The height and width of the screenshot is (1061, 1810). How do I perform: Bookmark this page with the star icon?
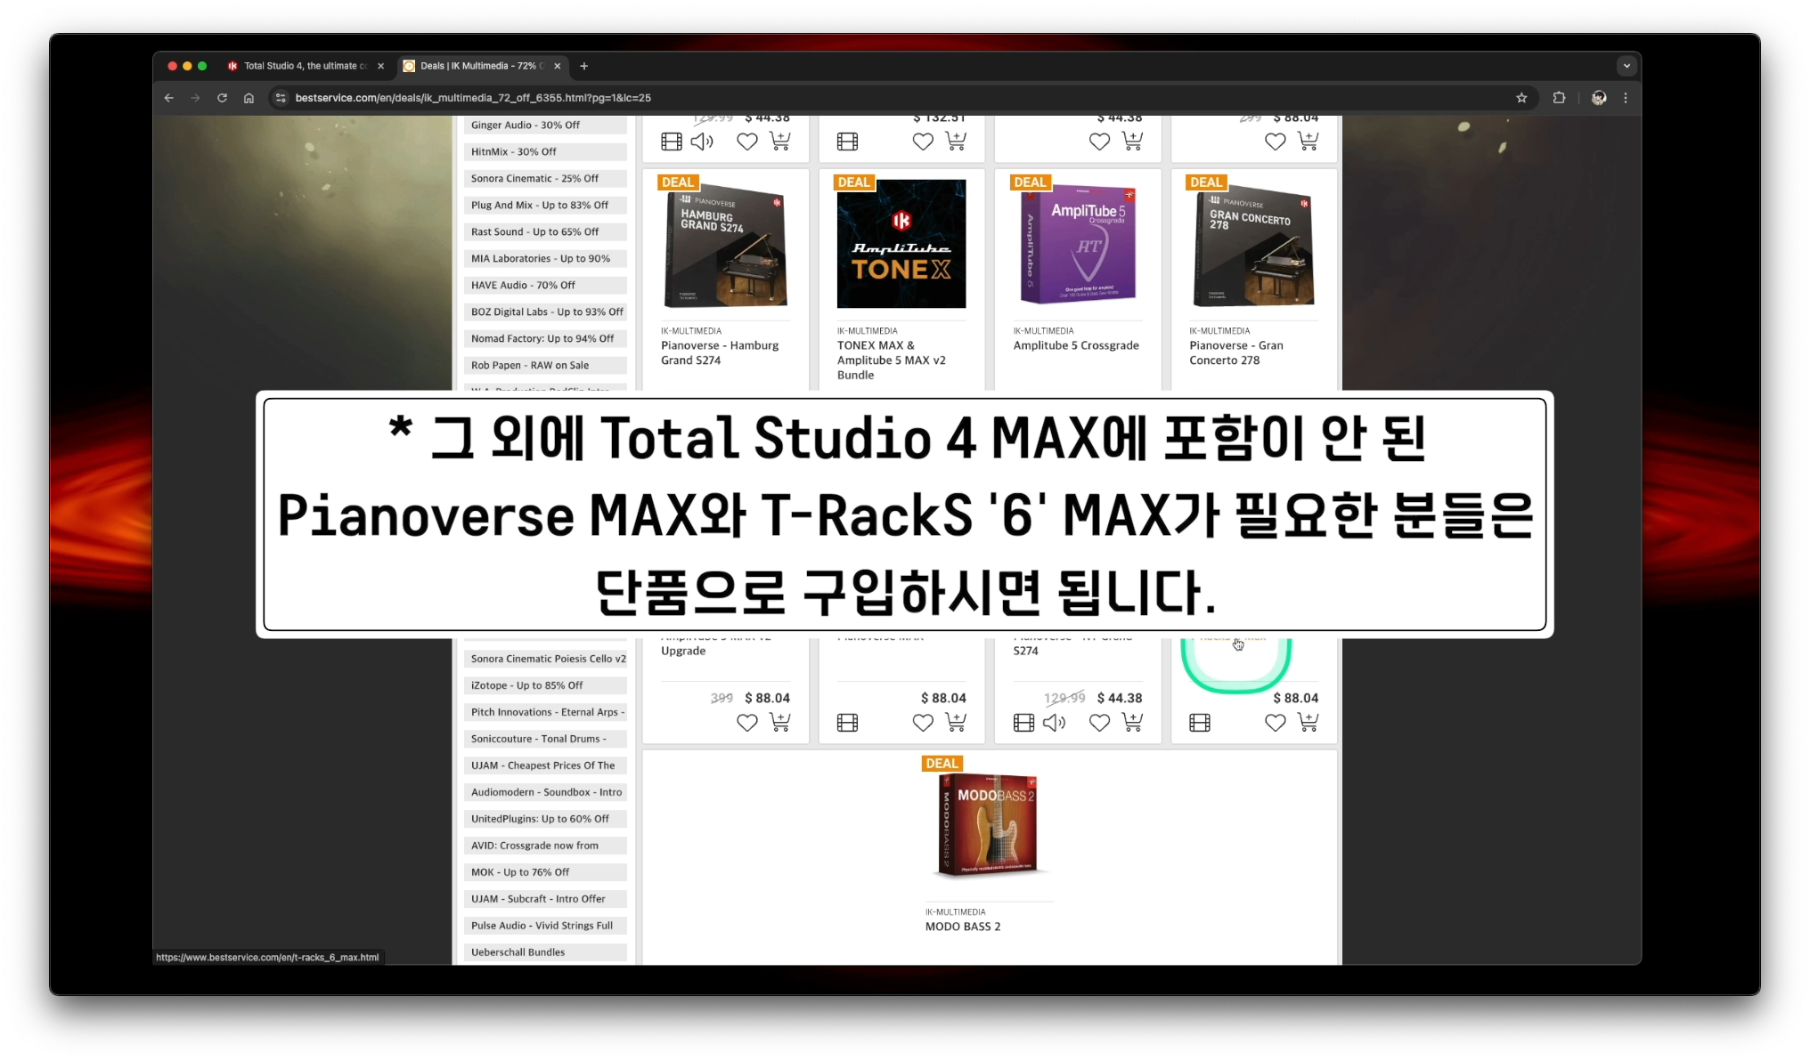tap(1521, 98)
